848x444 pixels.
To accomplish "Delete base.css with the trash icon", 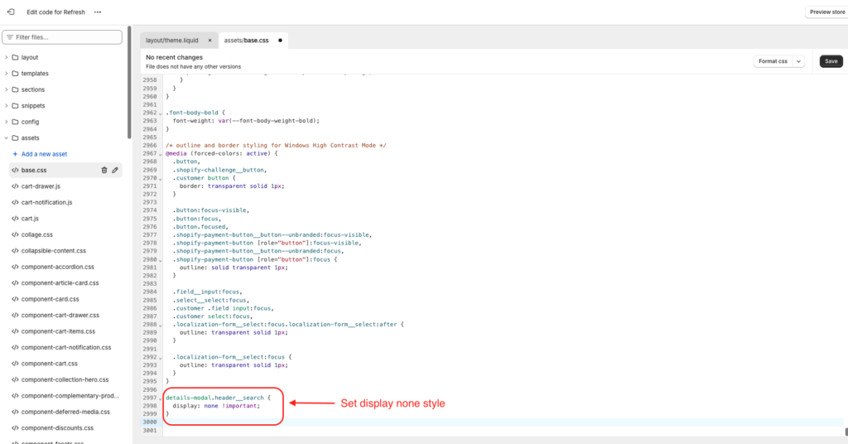I will pos(104,171).
